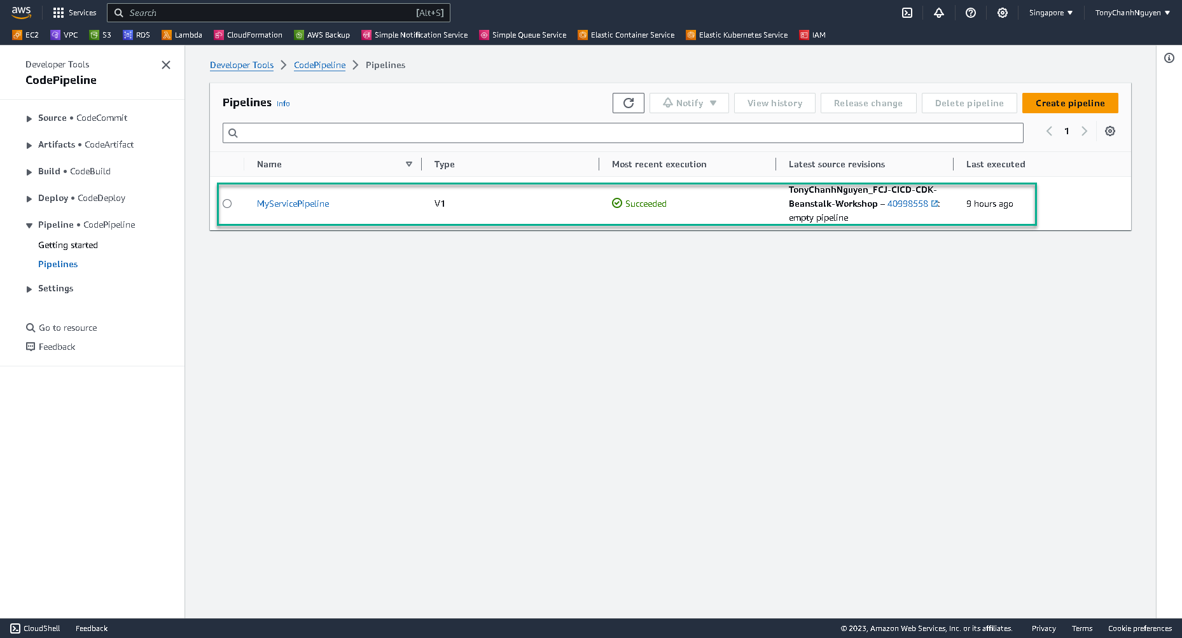Open EC2 shortcut in favorites bar
This screenshot has width=1182, height=638.
(x=25, y=35)
